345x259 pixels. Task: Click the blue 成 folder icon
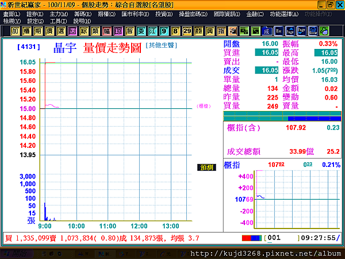(x=267, y=31)
